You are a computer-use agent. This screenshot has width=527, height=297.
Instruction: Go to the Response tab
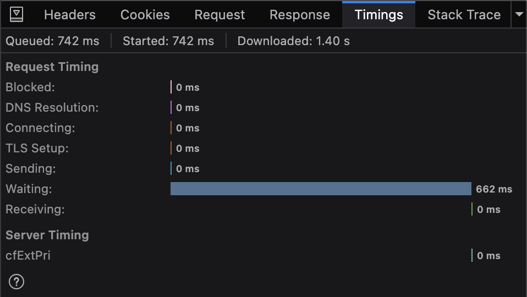click(300, 15)
